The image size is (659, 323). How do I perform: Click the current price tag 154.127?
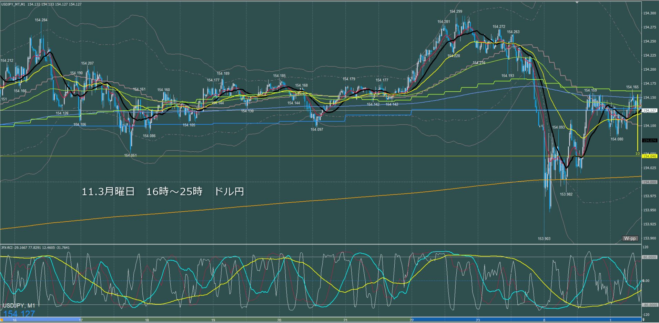649,111
